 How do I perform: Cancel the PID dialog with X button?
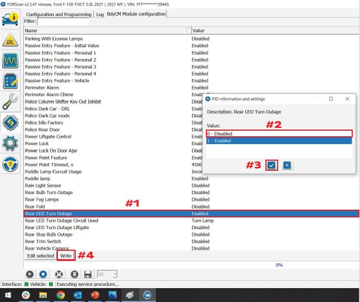[287, 165]
